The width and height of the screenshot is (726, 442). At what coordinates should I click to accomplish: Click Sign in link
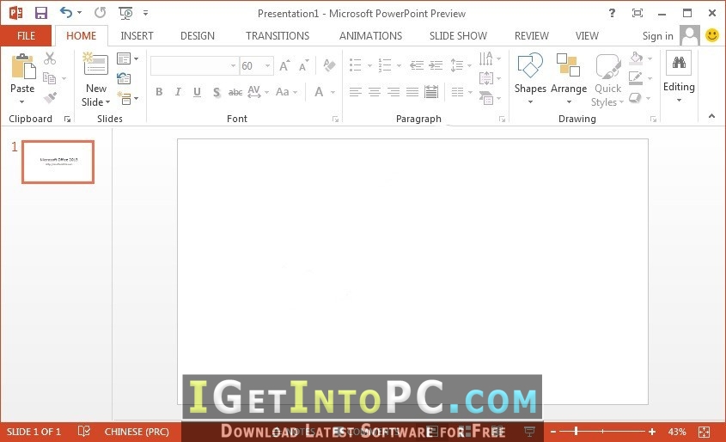(657, 36)
